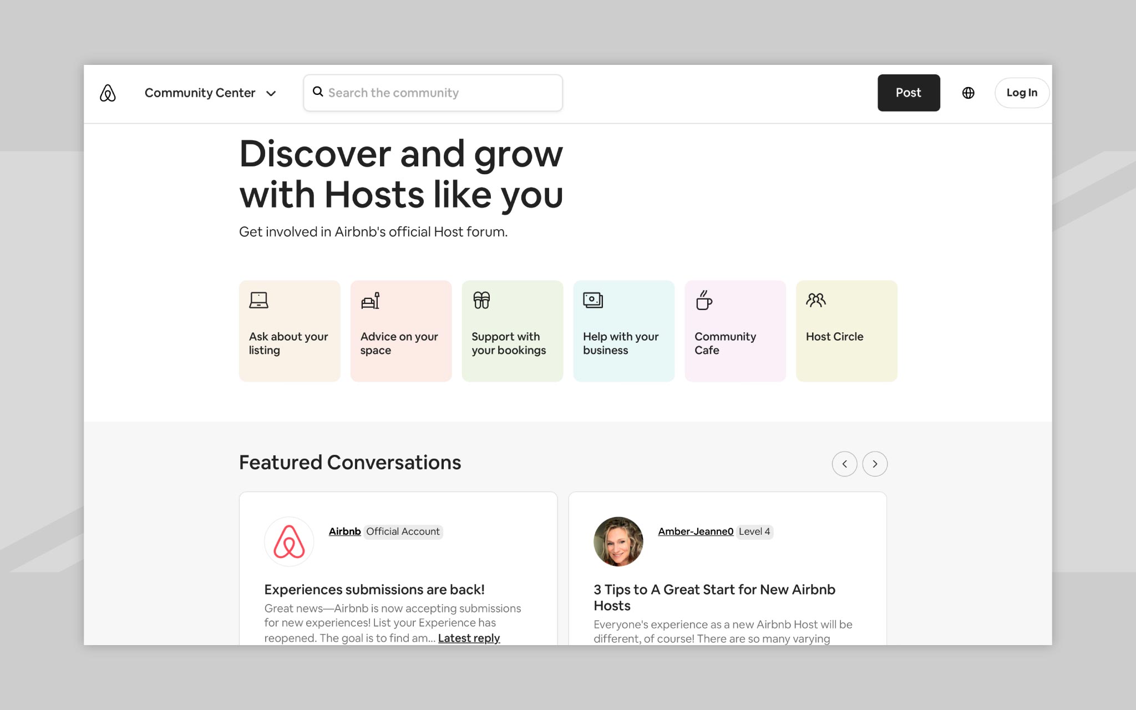
Task: Open the Latest reply link
Action: (469, 638)
